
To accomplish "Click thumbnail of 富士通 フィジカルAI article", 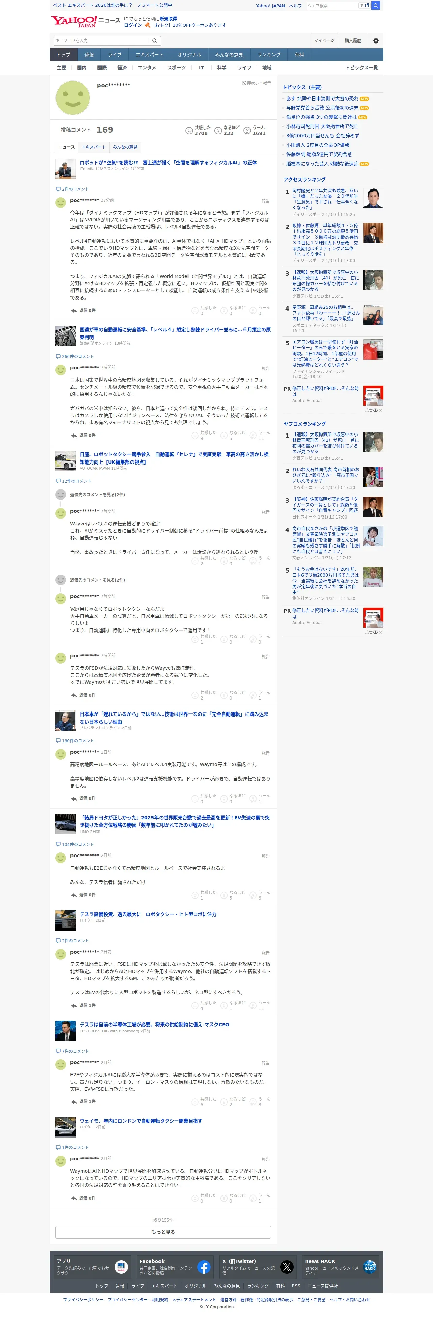I will coord(65,169).
